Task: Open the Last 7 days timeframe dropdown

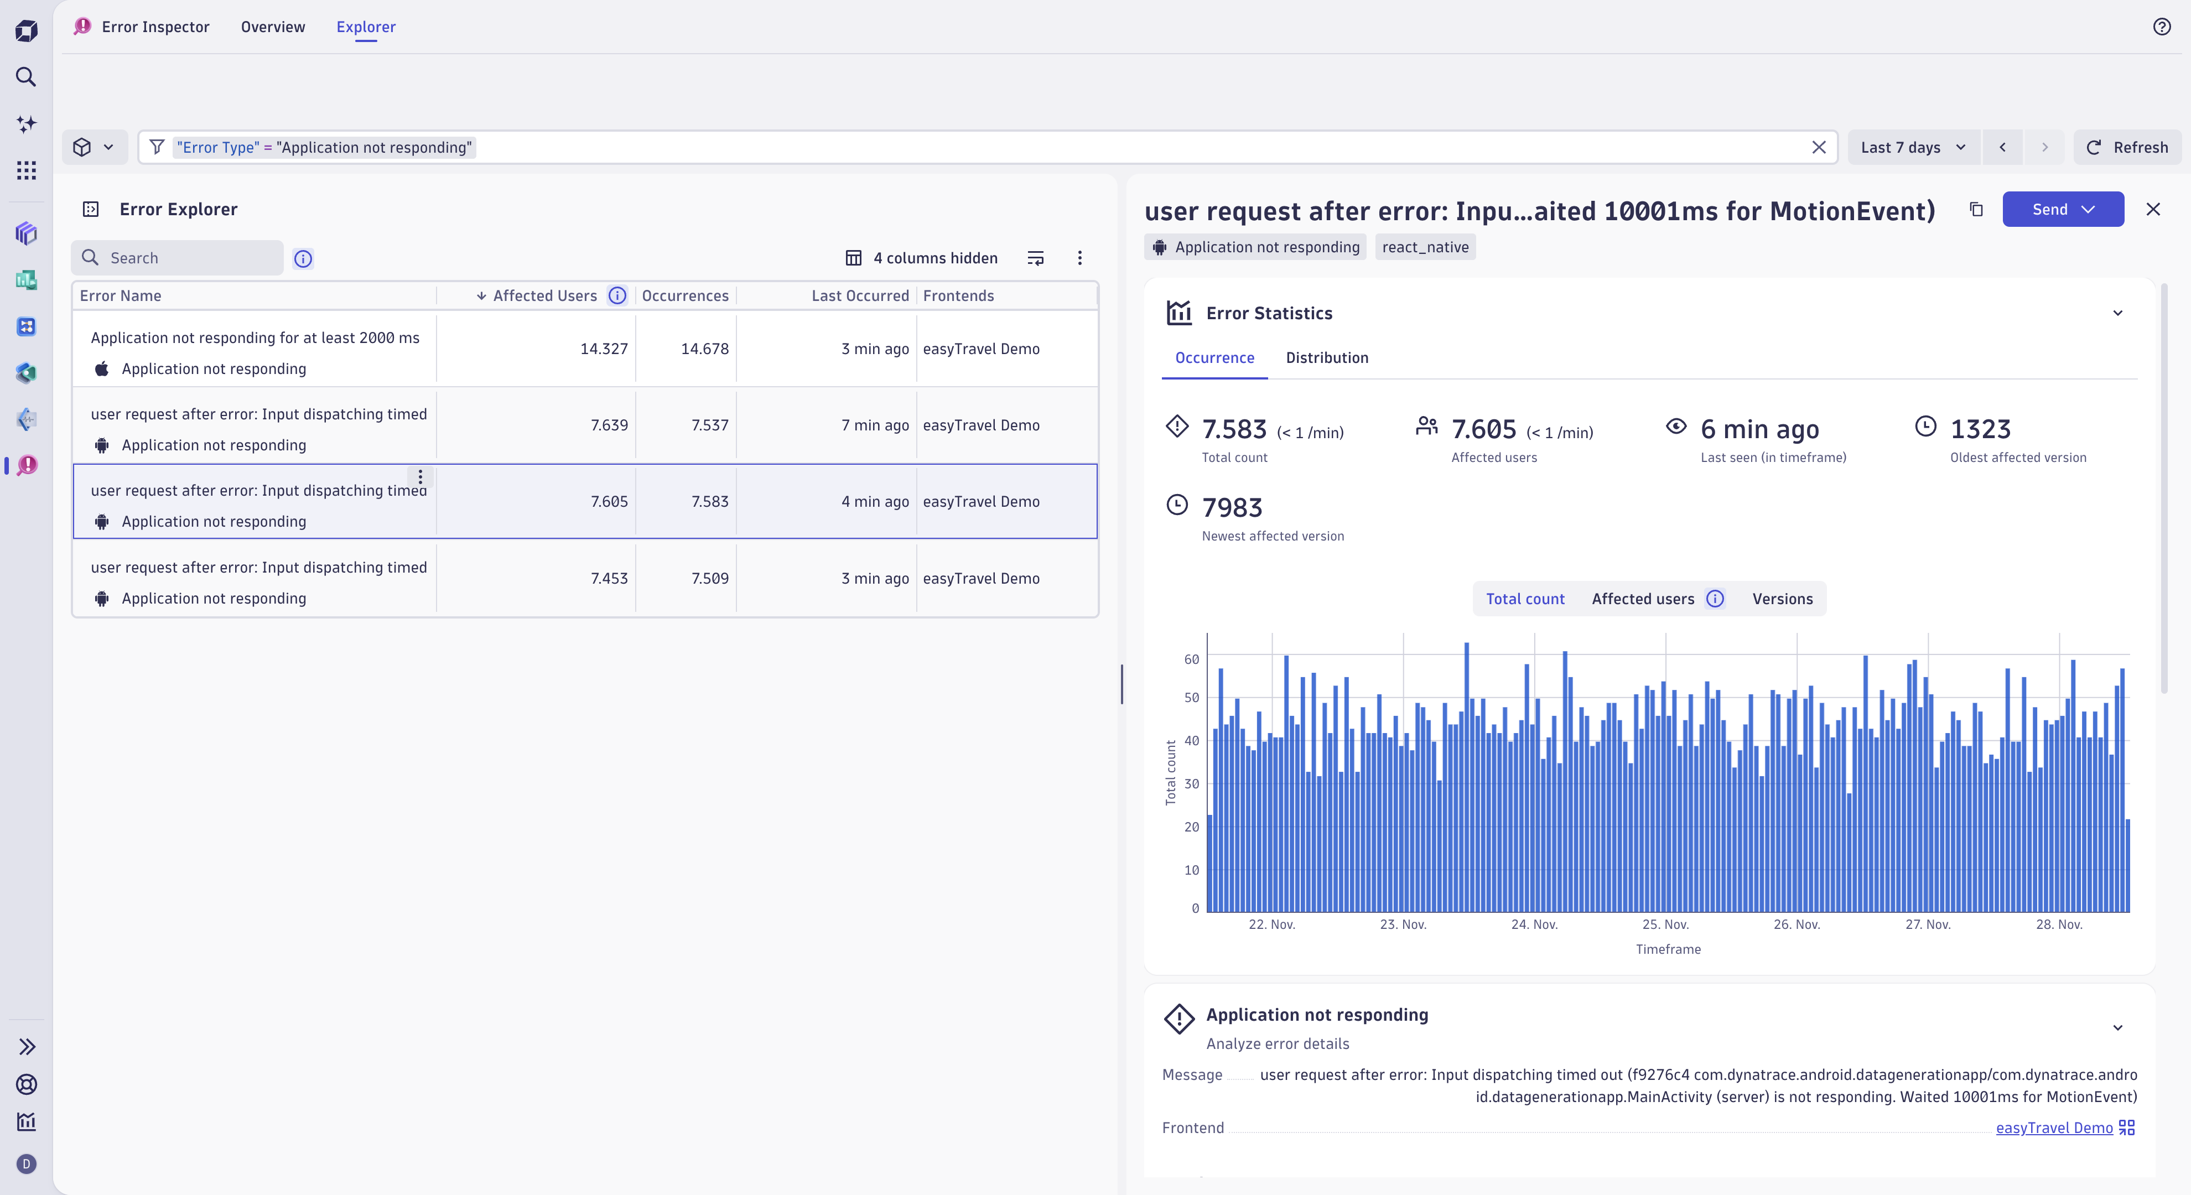Action: click(x=1913, y=147)
